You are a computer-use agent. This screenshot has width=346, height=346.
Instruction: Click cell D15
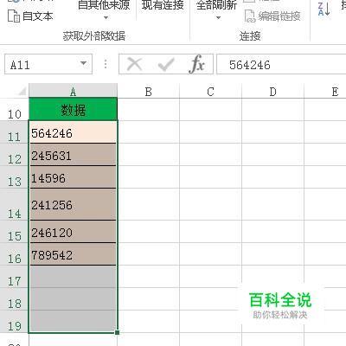click(273, 232)
